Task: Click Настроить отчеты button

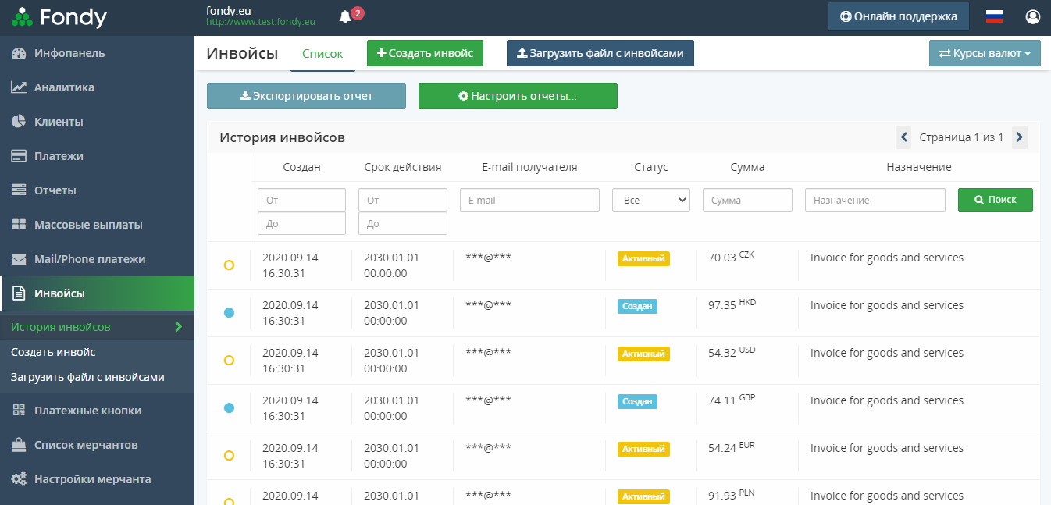Action: coord(518,96)
